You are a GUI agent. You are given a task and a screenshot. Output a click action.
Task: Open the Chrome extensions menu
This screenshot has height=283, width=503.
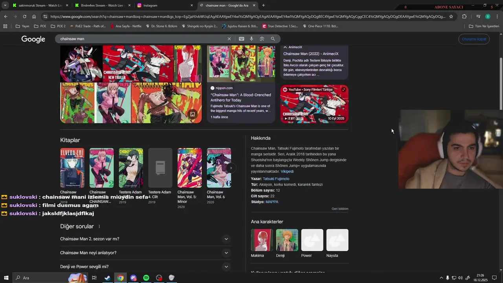coord(464,17)
